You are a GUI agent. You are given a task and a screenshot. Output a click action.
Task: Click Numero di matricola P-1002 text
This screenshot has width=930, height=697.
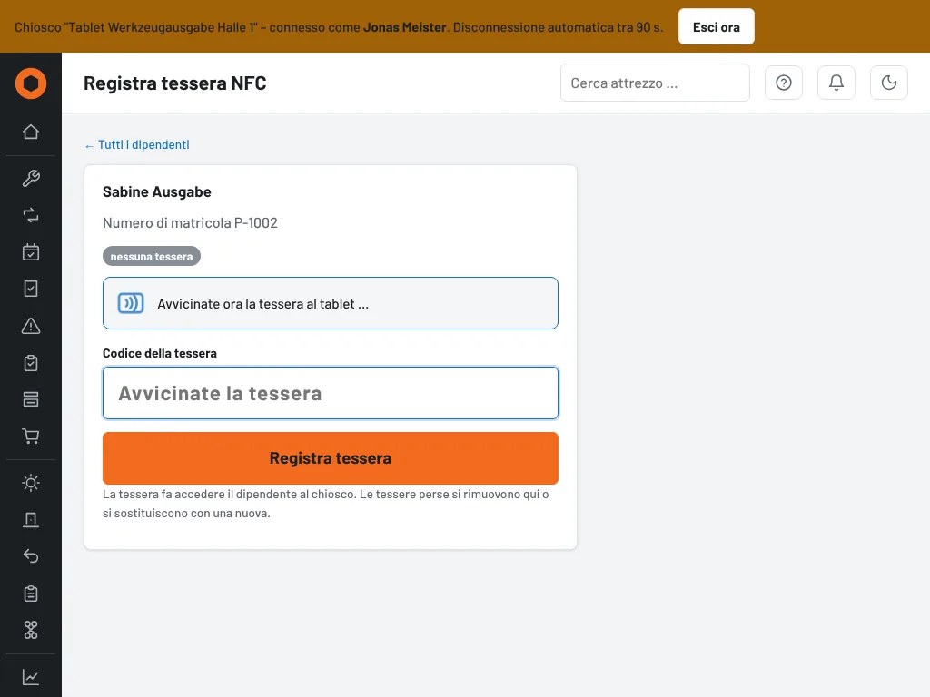pos(190,223)
